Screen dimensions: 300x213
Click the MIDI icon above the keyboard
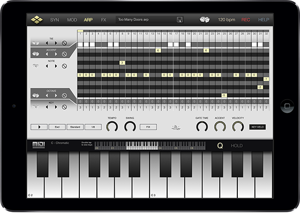(x=39, y=145)
